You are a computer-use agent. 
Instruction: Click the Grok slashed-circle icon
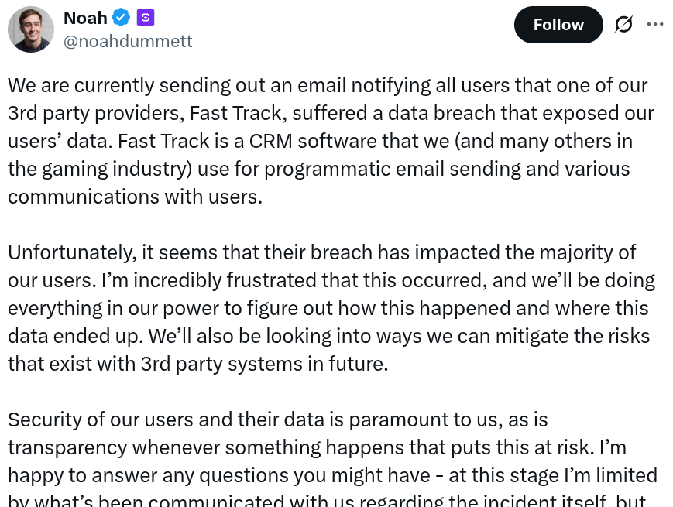point(623,25)
